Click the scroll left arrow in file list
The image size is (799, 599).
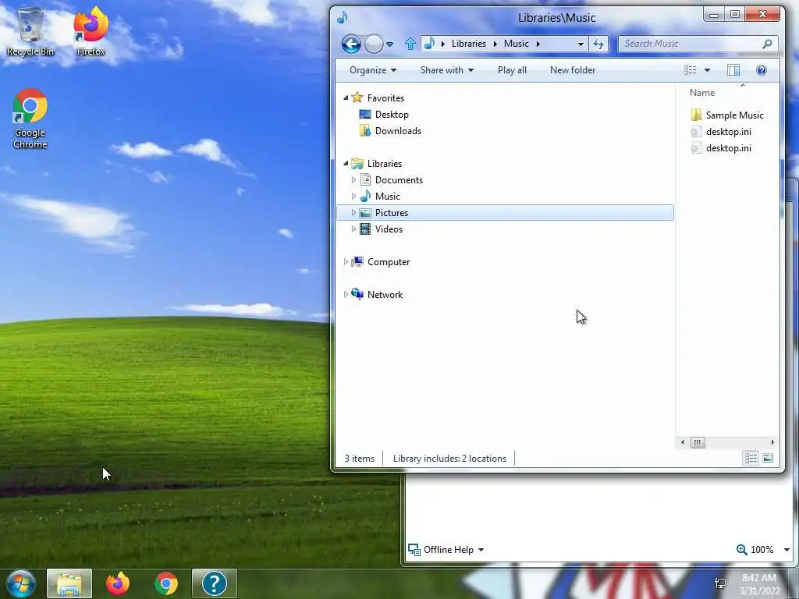[683, 442]
